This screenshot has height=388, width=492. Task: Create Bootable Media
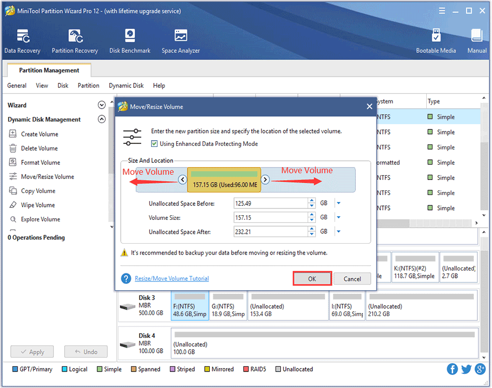(x=436, y=41)
